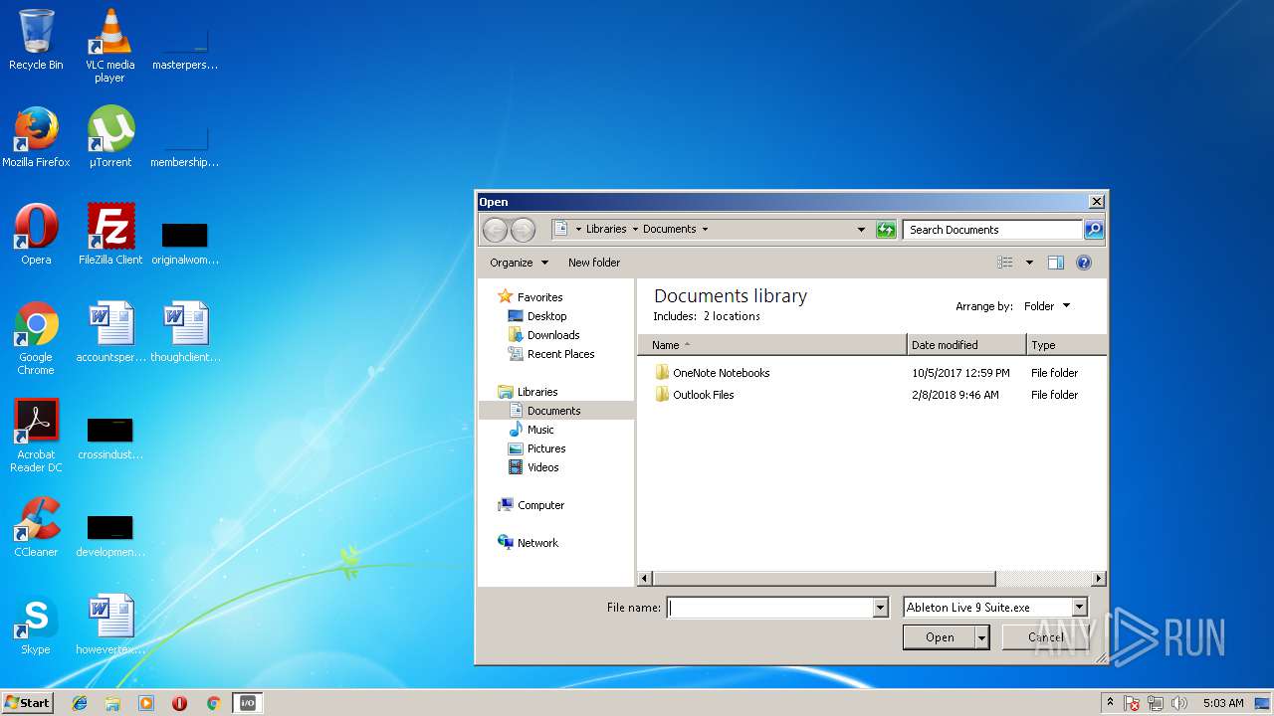The height and width of the screenshot is (716, 1274).
Task: Click New folder button
Action: [x=594, y=263]
